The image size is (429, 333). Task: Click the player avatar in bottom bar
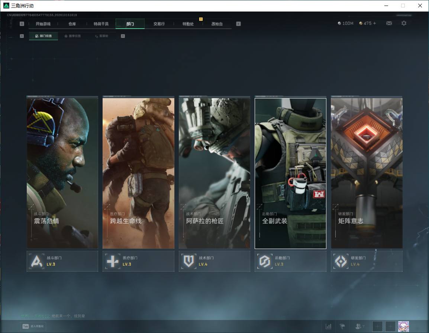coord(403,326)
